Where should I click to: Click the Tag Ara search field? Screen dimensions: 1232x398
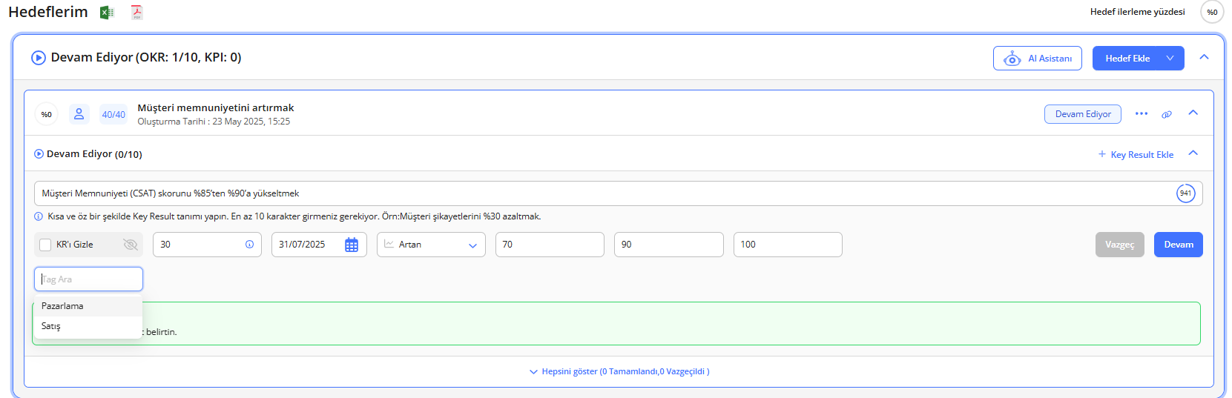88,279
